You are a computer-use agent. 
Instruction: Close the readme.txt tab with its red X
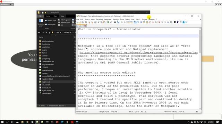coord(85,26)
